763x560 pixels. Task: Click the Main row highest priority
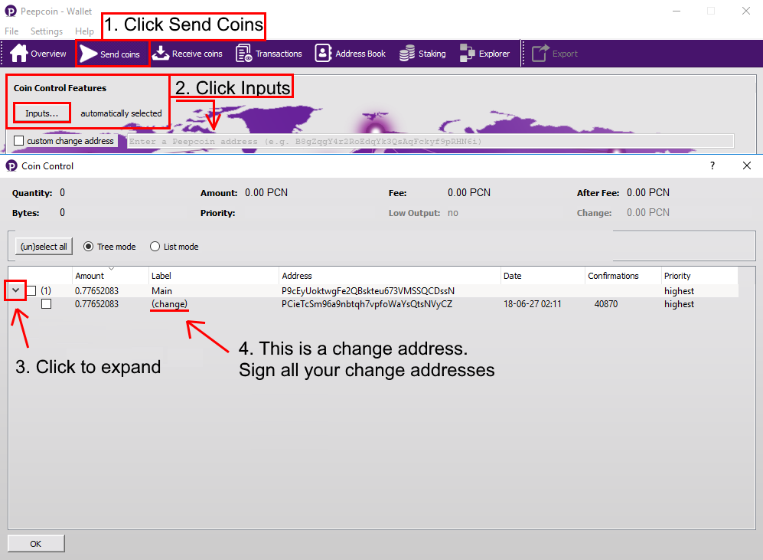[x=679, y=290]
